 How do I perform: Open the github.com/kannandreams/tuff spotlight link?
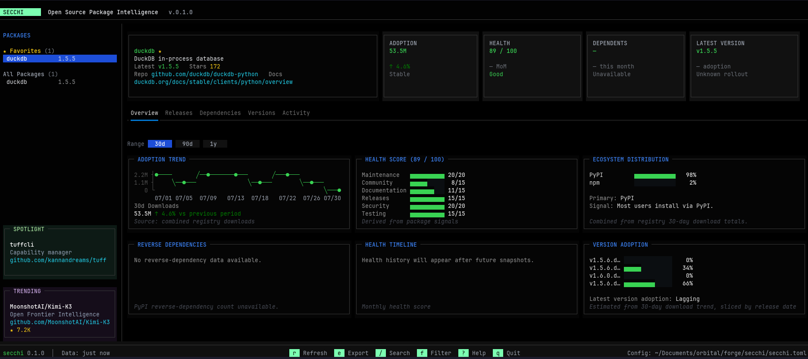(58, 260)
